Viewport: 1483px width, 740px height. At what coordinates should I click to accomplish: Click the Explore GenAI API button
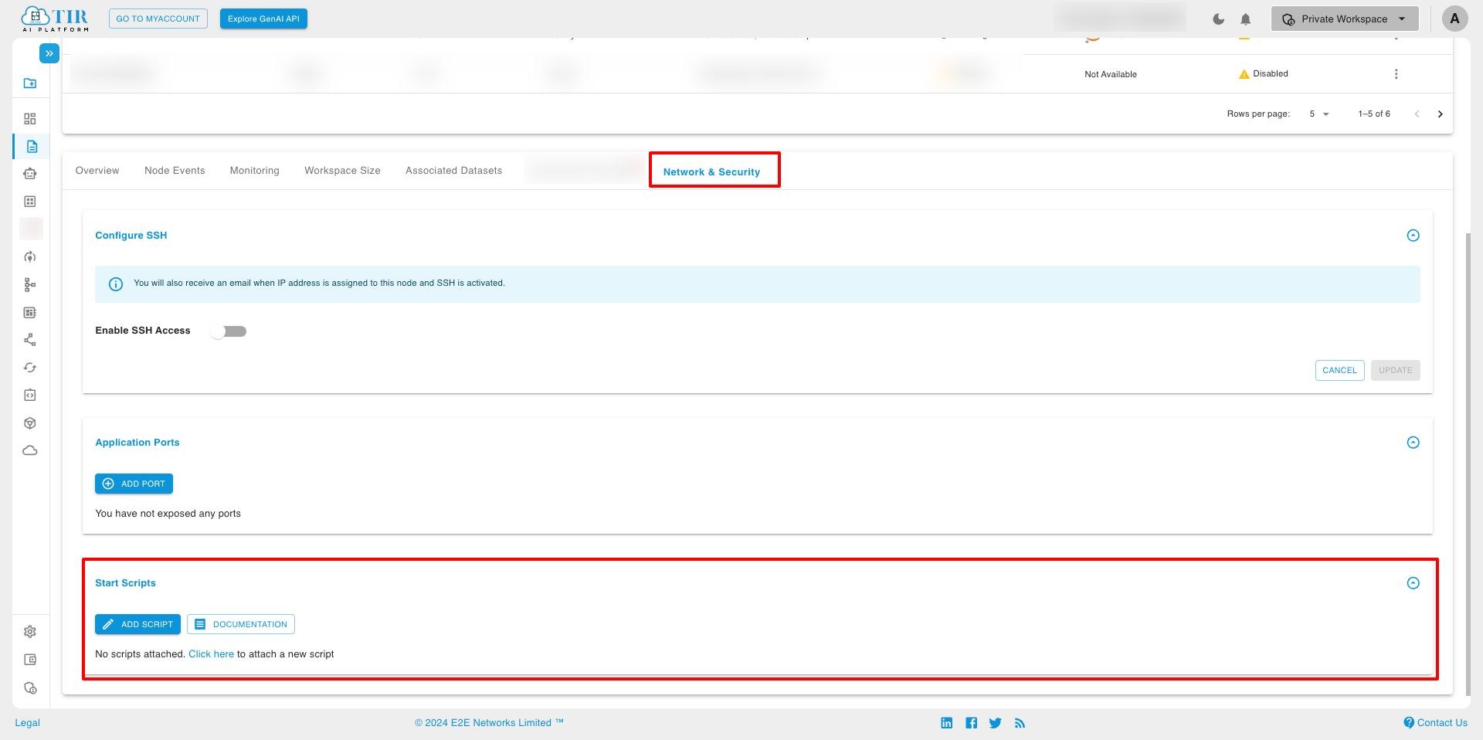coord(263,19)
